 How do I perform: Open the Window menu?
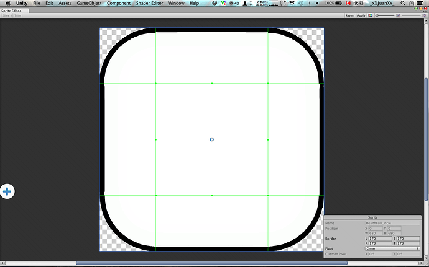click(x=176, y=3)
